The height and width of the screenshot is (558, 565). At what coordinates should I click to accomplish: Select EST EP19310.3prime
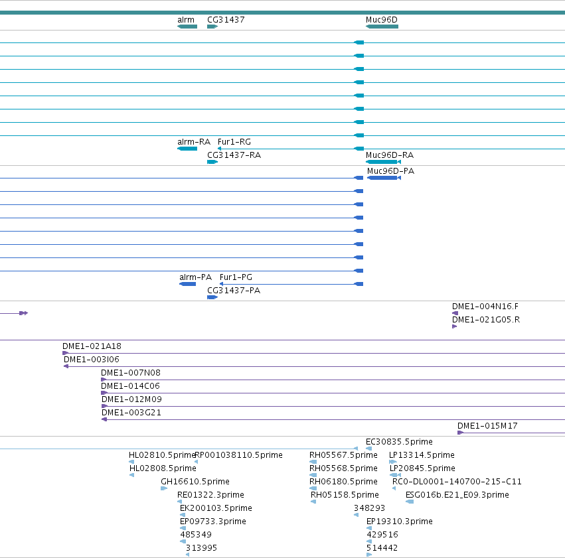click(369, 528)
